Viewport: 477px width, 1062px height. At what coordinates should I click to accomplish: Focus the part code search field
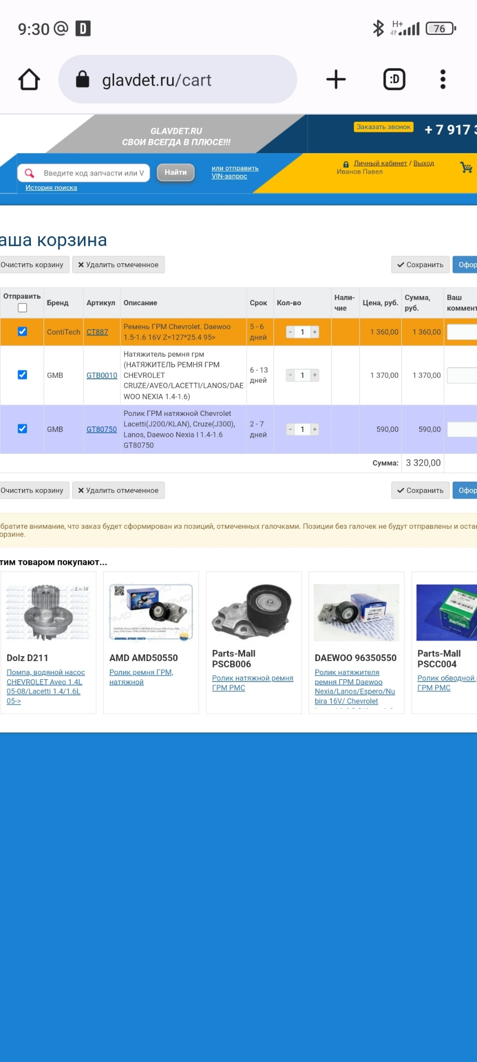(x=83, y=173)
